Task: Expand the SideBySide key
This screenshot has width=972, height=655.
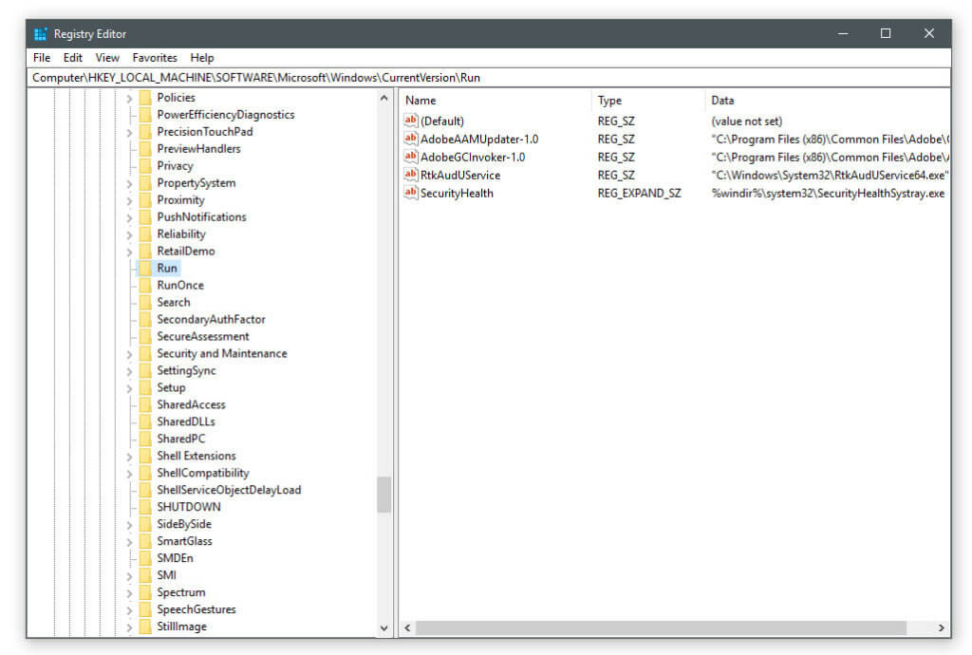Action: click(129, 524)
